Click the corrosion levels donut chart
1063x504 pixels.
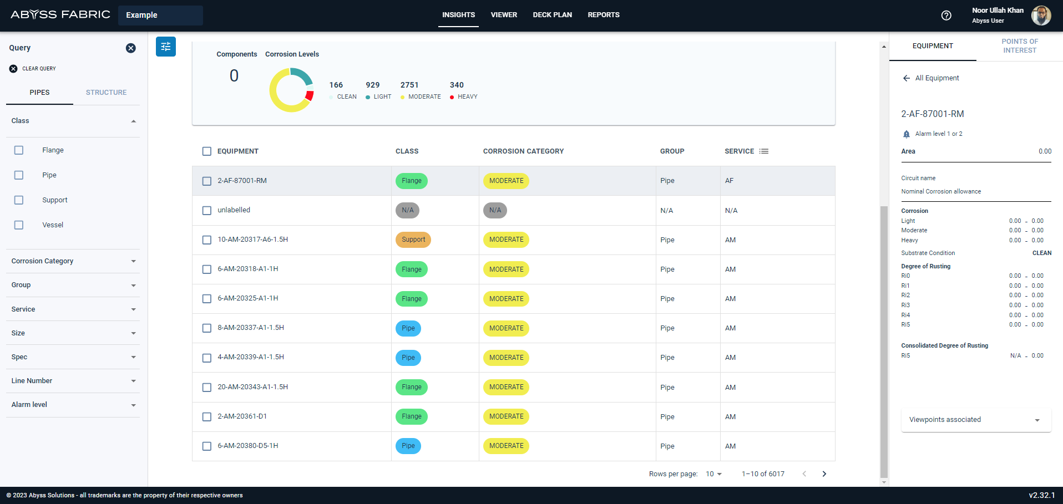point(292,90)
